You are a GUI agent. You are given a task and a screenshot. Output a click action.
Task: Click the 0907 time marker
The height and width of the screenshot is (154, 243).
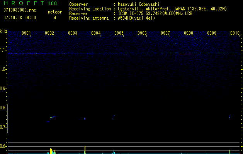click(165, 33)
